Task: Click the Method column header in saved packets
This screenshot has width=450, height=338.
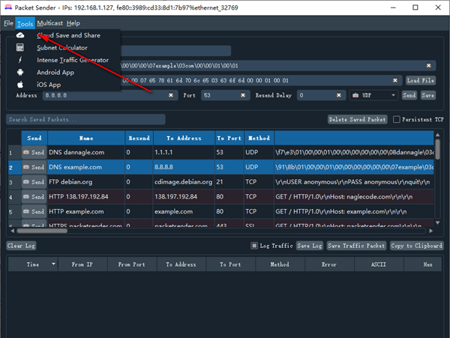Action: point(259,138)
